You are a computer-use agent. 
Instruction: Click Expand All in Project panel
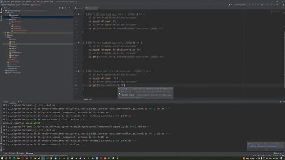pyautogui.click(x=63, y=8)
